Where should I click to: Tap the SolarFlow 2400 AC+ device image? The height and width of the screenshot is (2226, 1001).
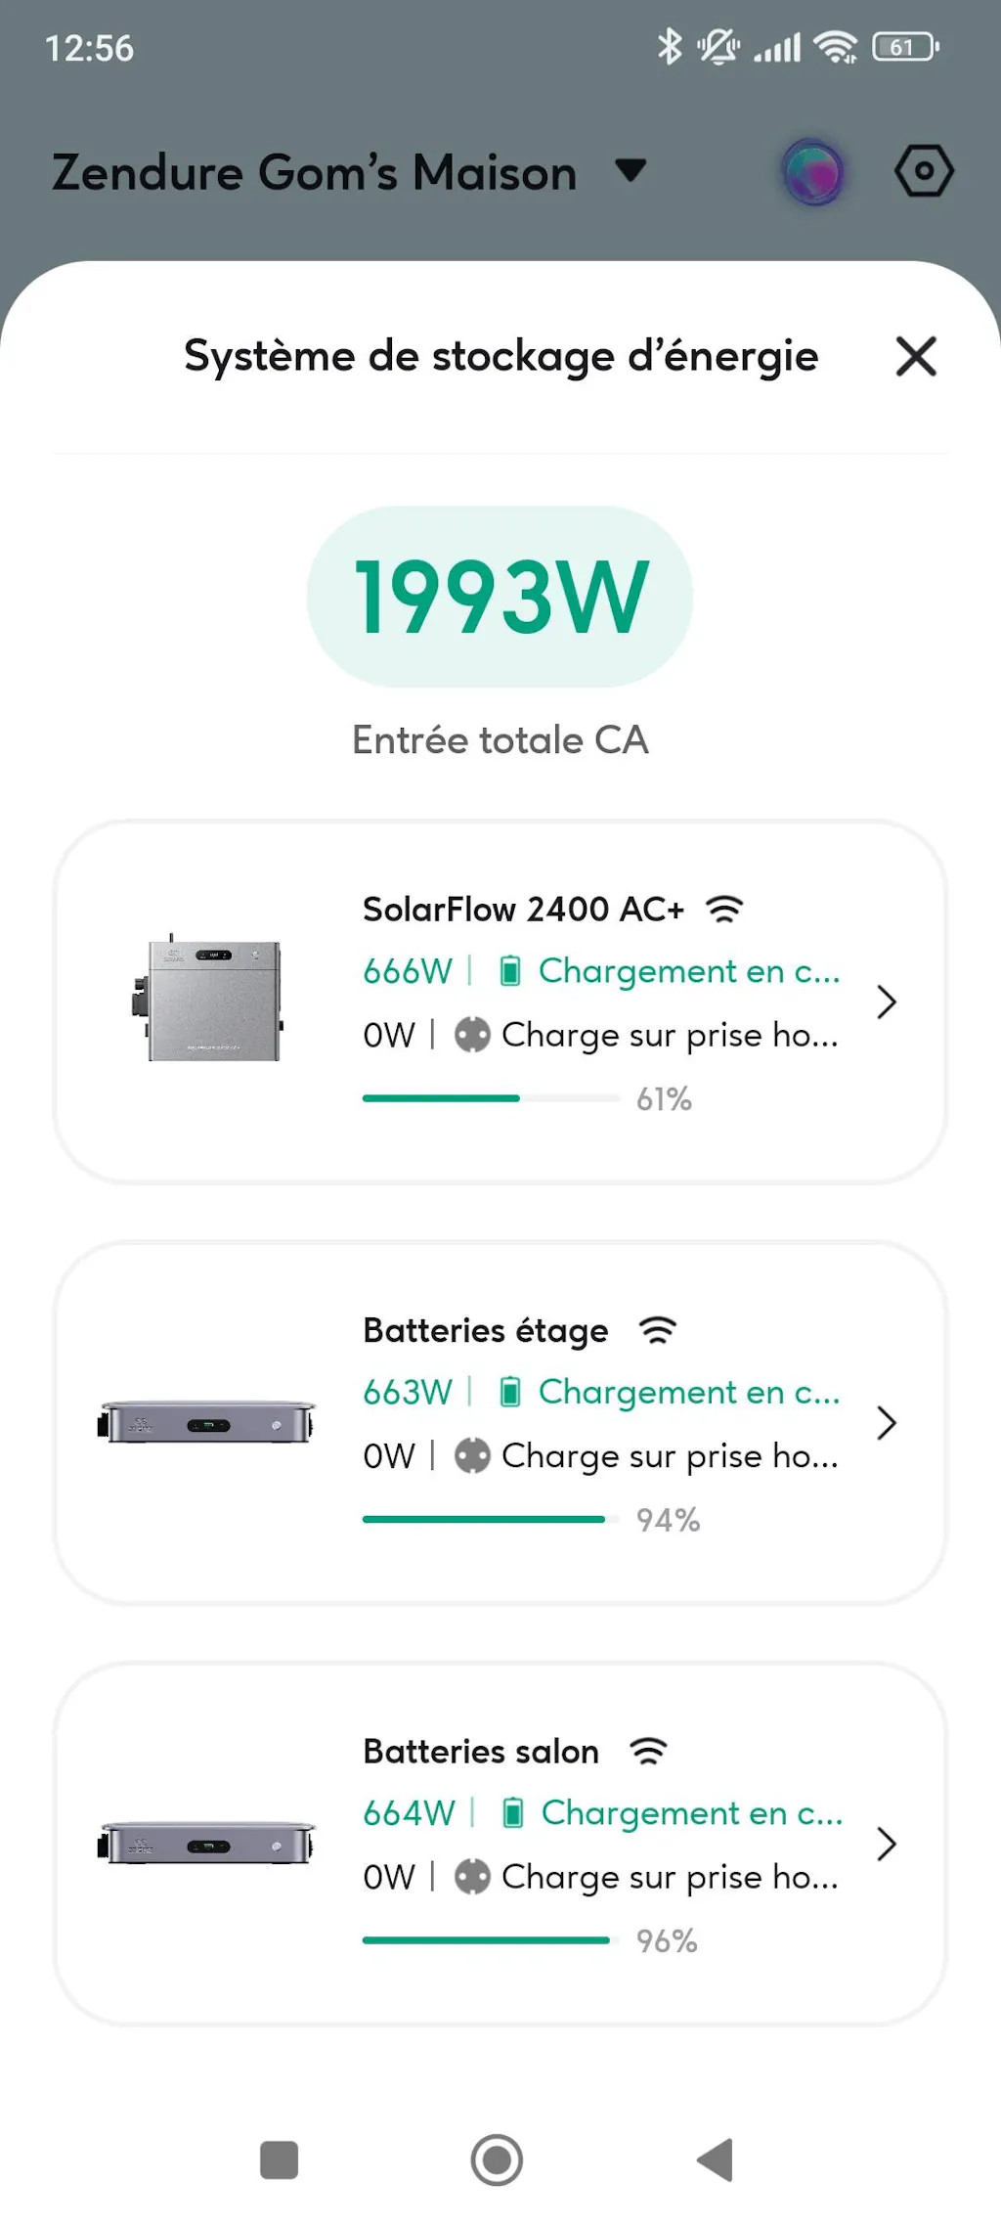tap(209, 1000)
